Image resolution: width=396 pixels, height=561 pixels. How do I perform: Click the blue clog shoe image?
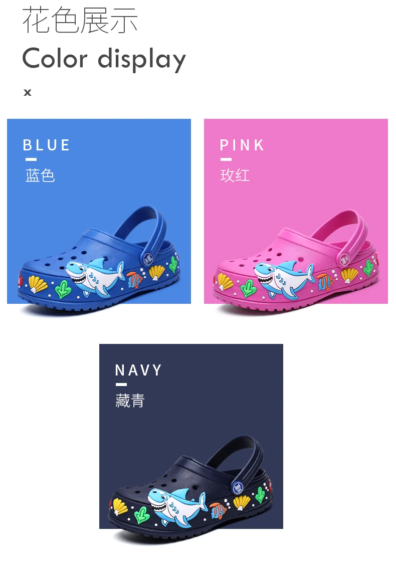click(x=98, y=259)
